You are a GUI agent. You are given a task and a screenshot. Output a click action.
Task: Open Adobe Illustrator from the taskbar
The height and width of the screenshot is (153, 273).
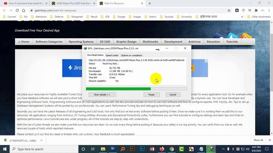click(132, 149)
